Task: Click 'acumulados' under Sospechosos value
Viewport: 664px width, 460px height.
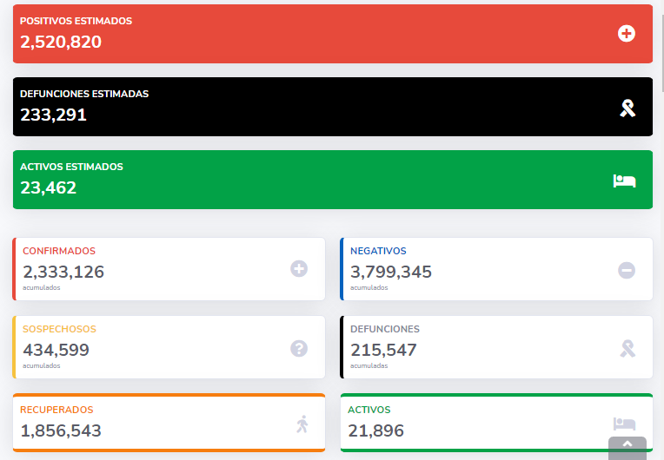Action: [42, 365]
